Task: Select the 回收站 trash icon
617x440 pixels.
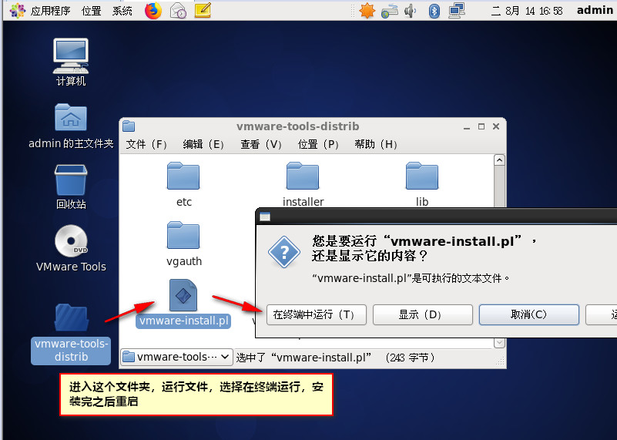Action: [71, 187]
